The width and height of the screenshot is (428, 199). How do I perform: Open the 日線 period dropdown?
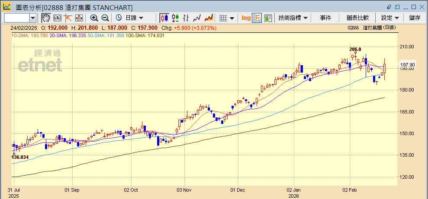tap(134, 18)
